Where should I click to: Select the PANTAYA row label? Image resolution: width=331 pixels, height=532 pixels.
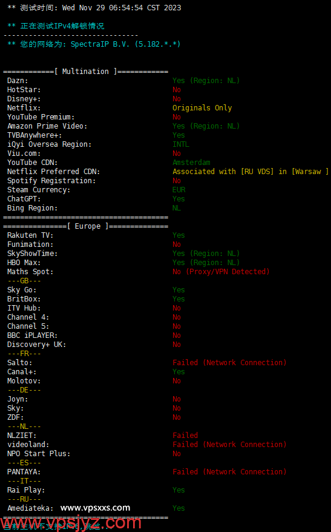pos(24,472)
